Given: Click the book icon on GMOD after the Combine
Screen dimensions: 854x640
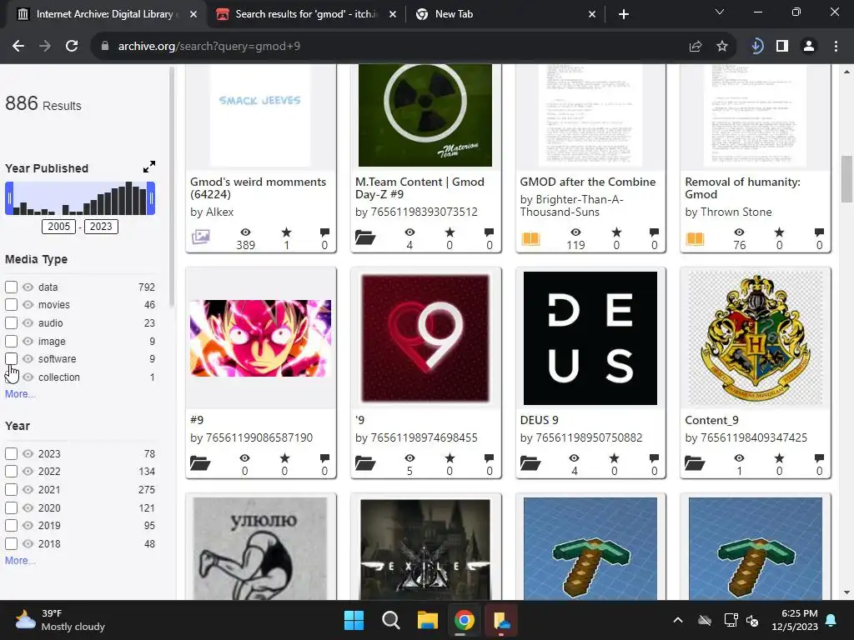Looking at the screenshot, I should tap(530, 238).
